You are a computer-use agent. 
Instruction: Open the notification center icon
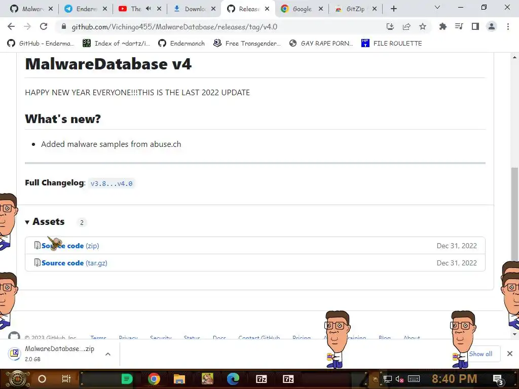coord(499,380)
